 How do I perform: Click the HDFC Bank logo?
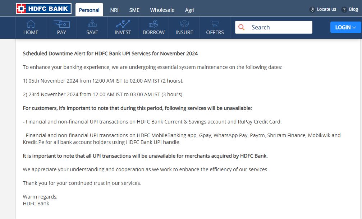click(x=43, y=9)
